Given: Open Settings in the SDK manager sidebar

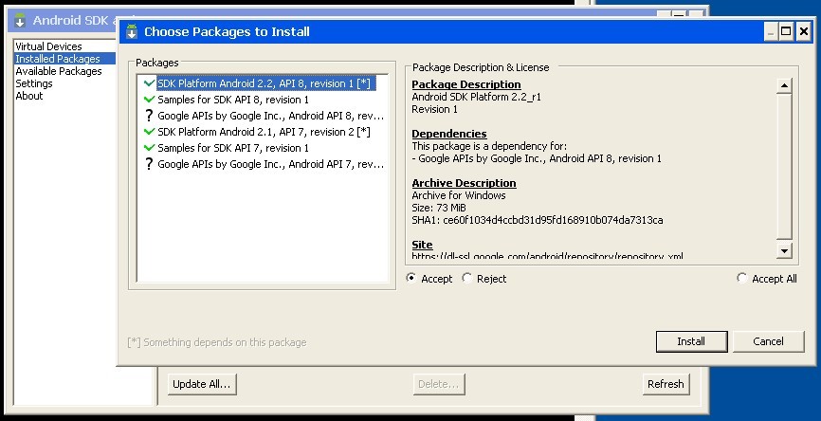Looking at the screenshot, I should [34, 83].
